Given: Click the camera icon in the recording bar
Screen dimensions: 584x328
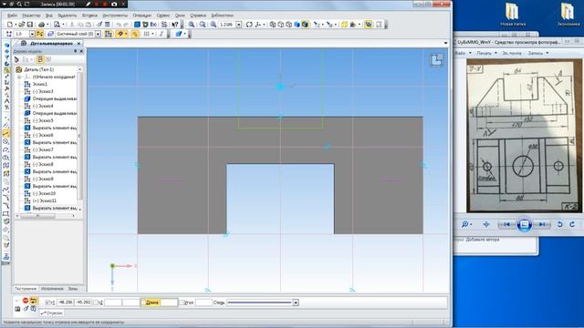Looking at the screenshot, I should [114, 4].
